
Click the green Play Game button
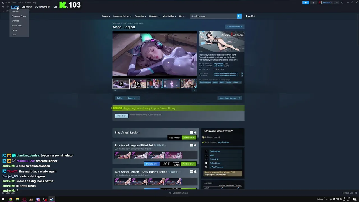click(189, 137)
